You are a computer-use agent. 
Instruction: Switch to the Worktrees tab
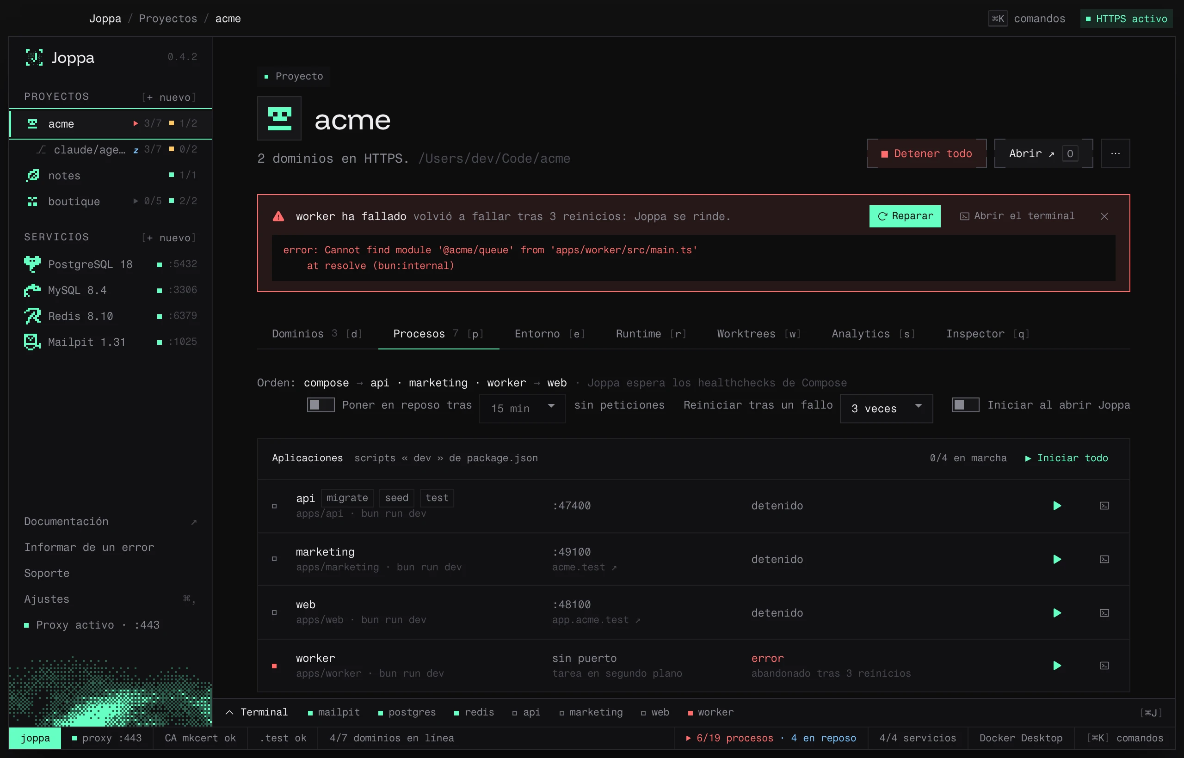point(758,334)
